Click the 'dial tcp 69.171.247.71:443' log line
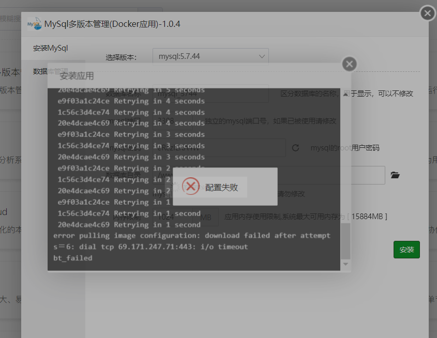 (150, 247)
